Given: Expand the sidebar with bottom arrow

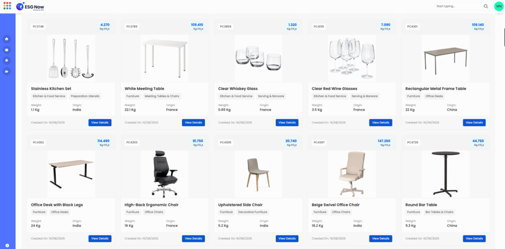Looking at the screenshot, I should click(x=7, y=246).
